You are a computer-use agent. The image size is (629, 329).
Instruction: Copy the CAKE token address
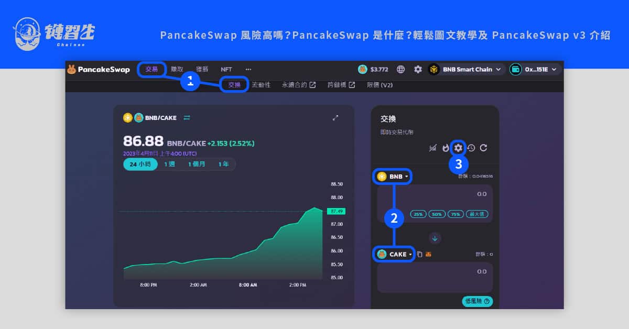419,255
